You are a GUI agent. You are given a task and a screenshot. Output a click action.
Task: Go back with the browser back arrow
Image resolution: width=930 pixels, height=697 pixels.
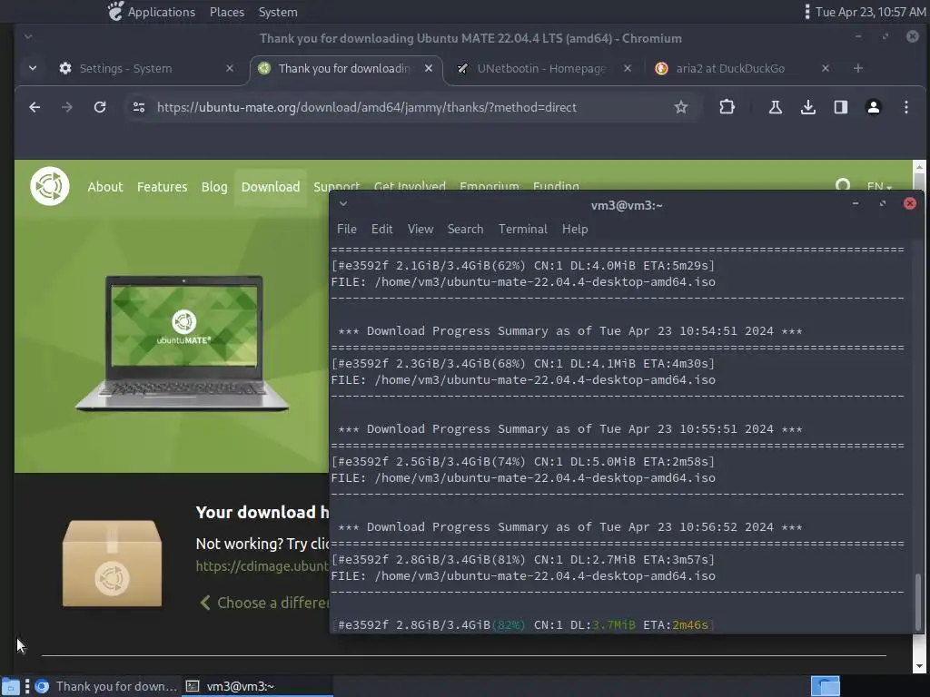[x=35, y=107]
